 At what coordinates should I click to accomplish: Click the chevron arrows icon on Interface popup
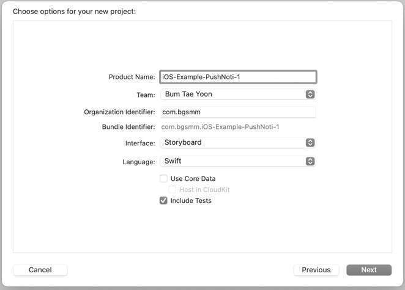tap(310, 142)
